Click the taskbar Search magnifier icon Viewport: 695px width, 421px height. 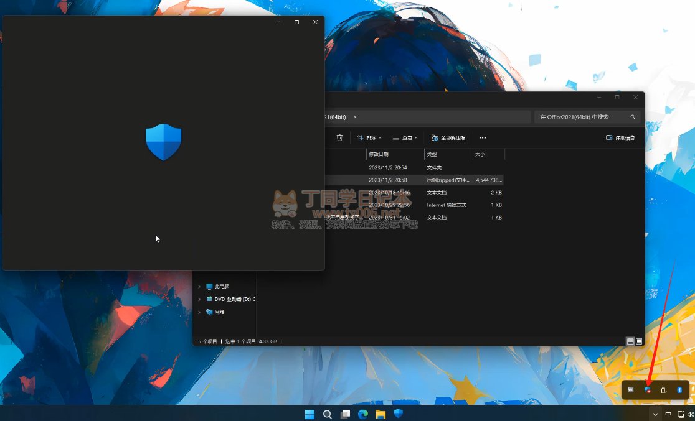click(x=327, y=414)
